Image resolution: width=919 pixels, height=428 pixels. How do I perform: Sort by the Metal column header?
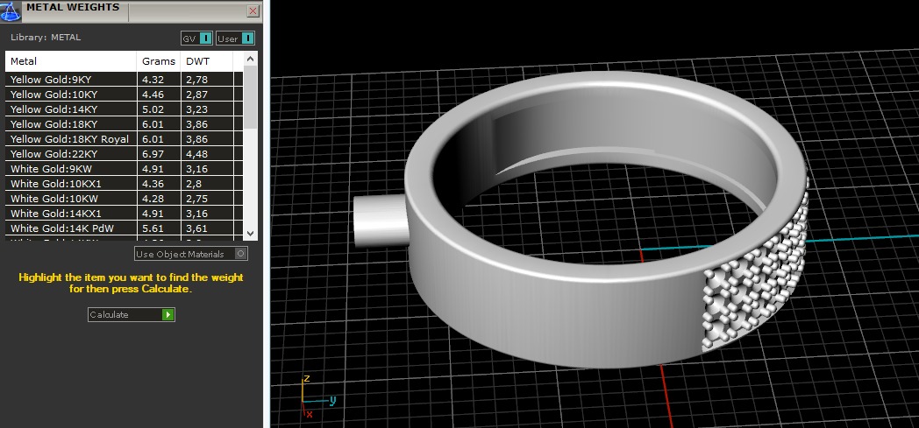(x=71, y=61)
